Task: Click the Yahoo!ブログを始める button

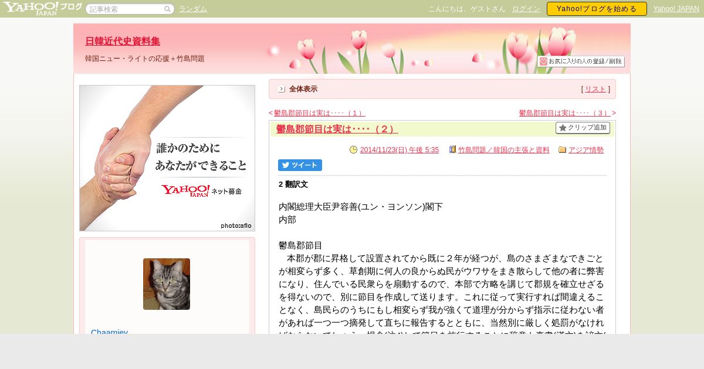Action: [x=597, y=9]
